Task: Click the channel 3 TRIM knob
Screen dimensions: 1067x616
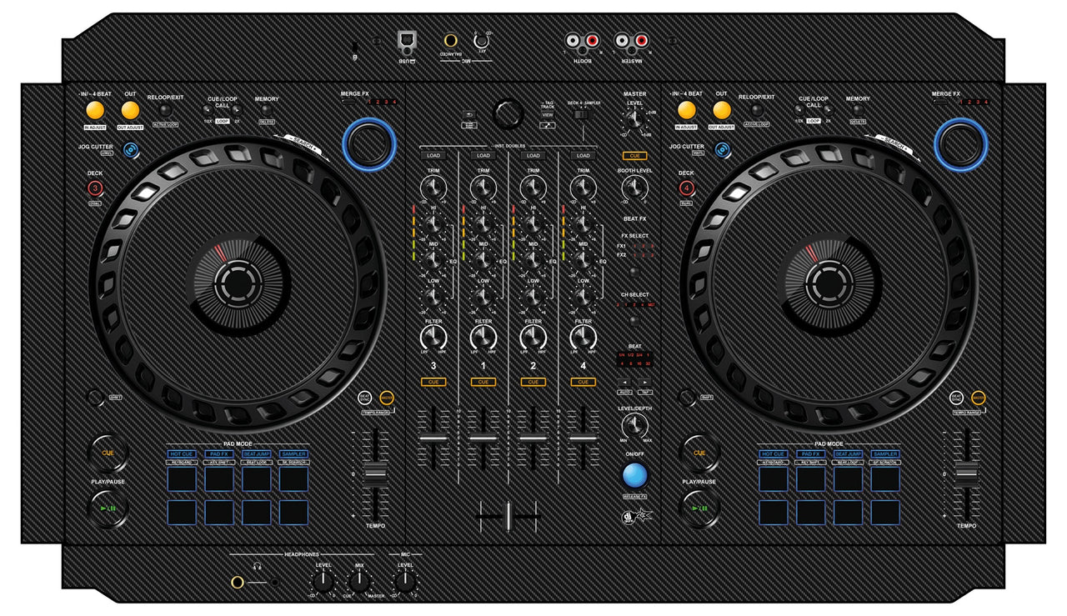Action: [x=433, y=187]
